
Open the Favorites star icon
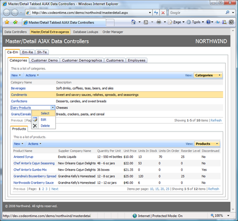point(7,22)
